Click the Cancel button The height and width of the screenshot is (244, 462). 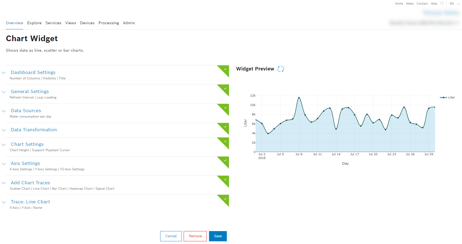171,236
